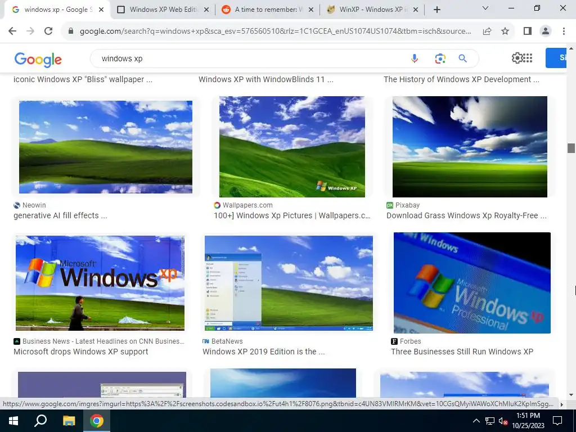Open Google quick settings gear

coord(517,58)
